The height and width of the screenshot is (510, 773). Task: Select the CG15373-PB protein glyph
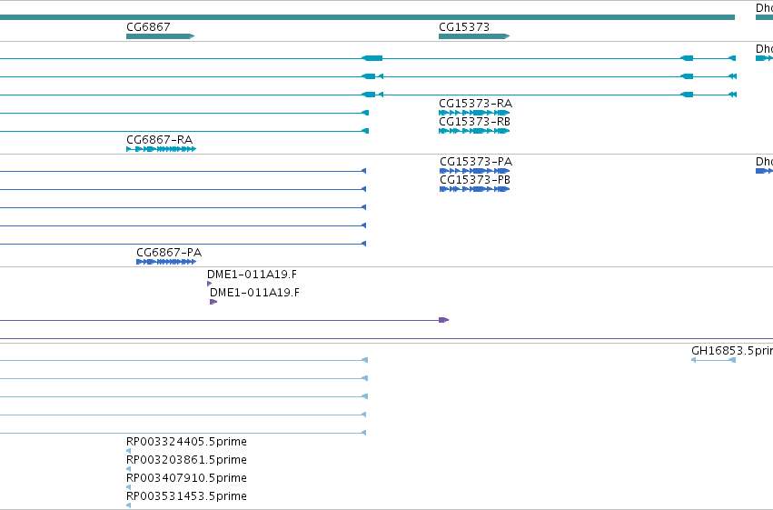[x=474, y=189]
